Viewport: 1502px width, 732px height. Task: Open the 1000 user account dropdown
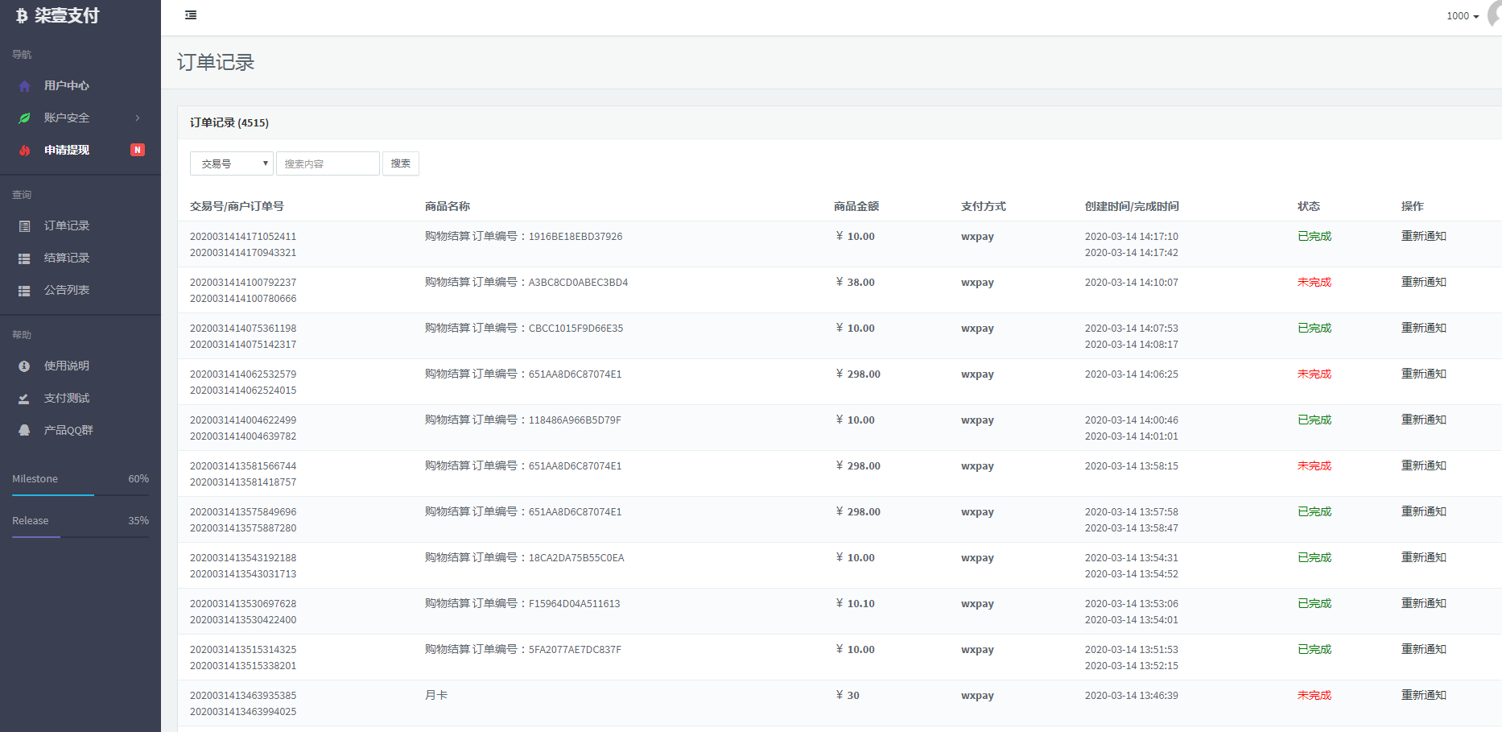[x=1463, y=16]
